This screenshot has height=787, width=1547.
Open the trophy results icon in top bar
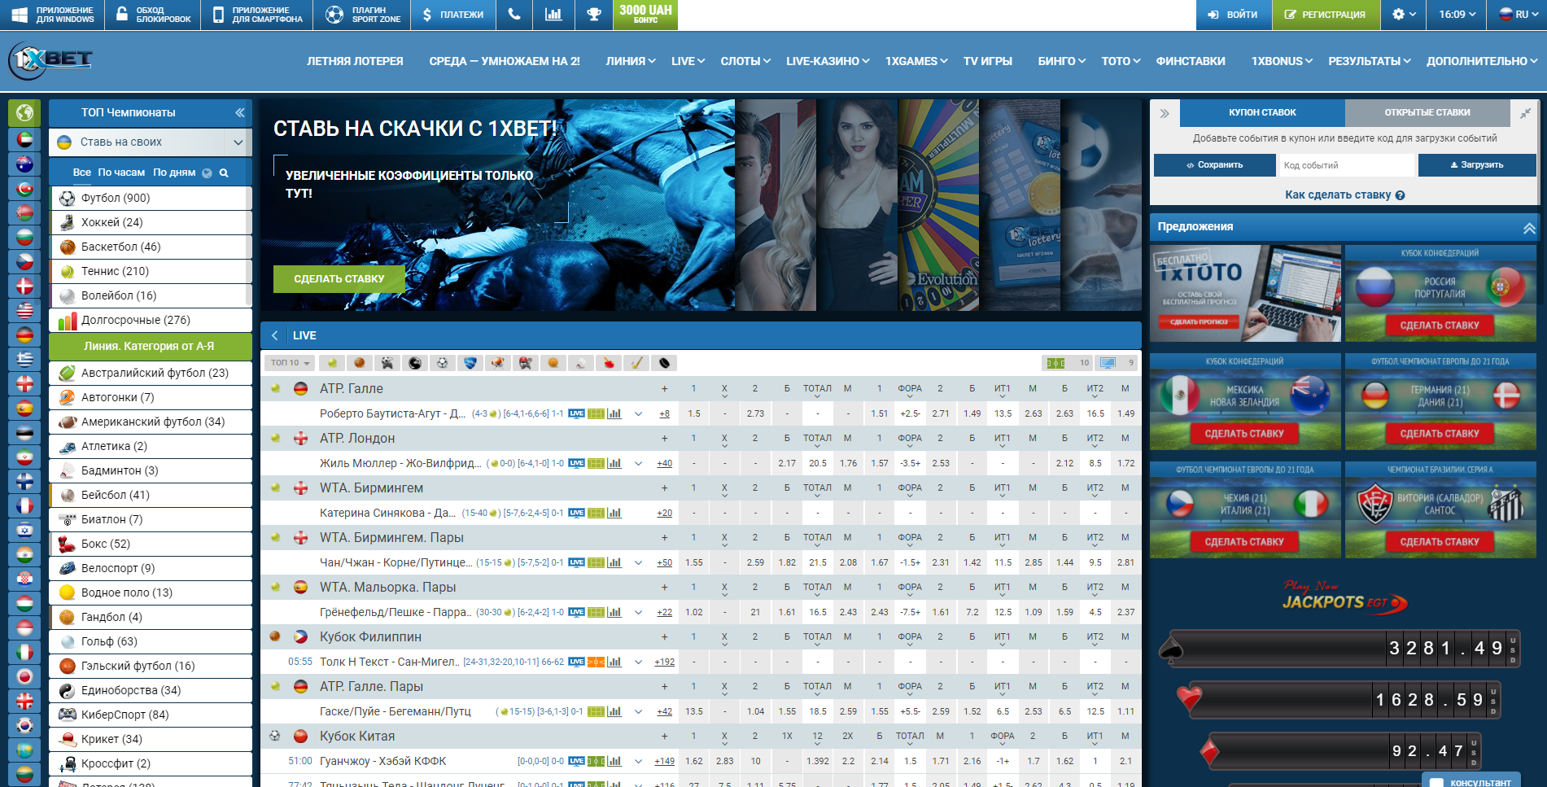point(594,15)
